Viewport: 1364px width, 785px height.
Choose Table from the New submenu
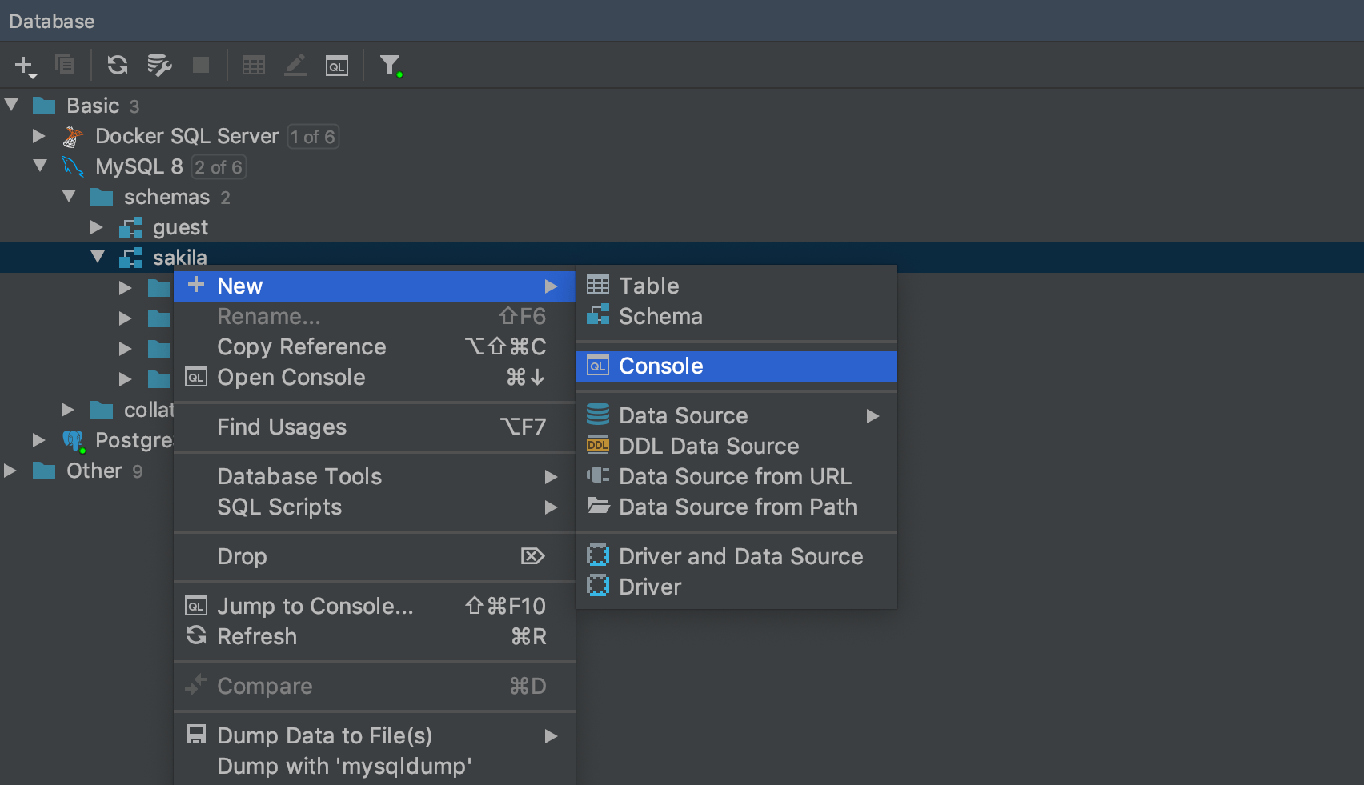[x=648, y=286]
